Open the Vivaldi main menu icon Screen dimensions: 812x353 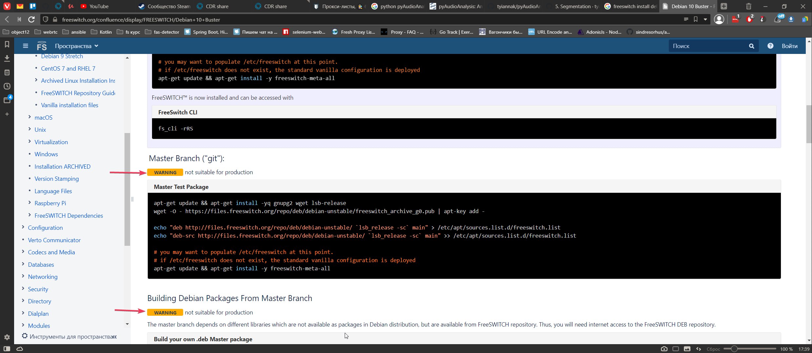[x=7, y=6]
